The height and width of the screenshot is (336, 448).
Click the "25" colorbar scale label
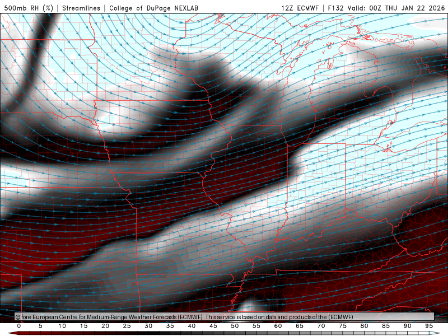pos(127,326)
